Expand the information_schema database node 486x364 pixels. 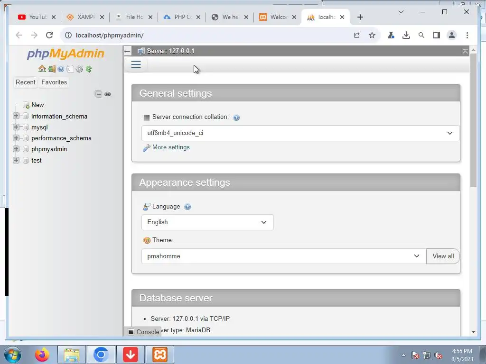(16, 116)
